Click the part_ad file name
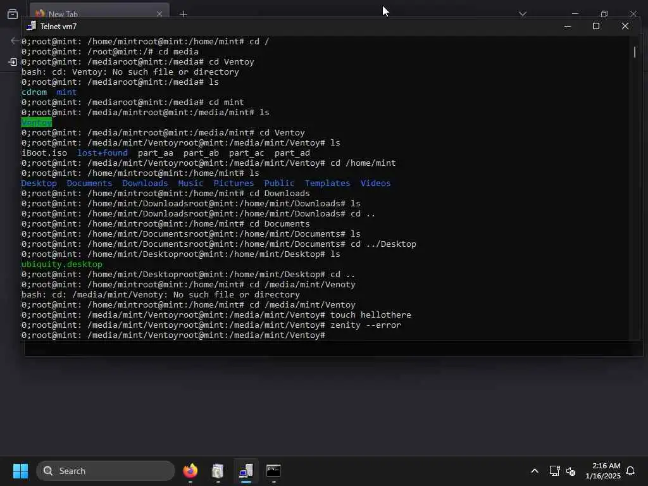Viewport: 648px width, 486px height. [292, 153]
